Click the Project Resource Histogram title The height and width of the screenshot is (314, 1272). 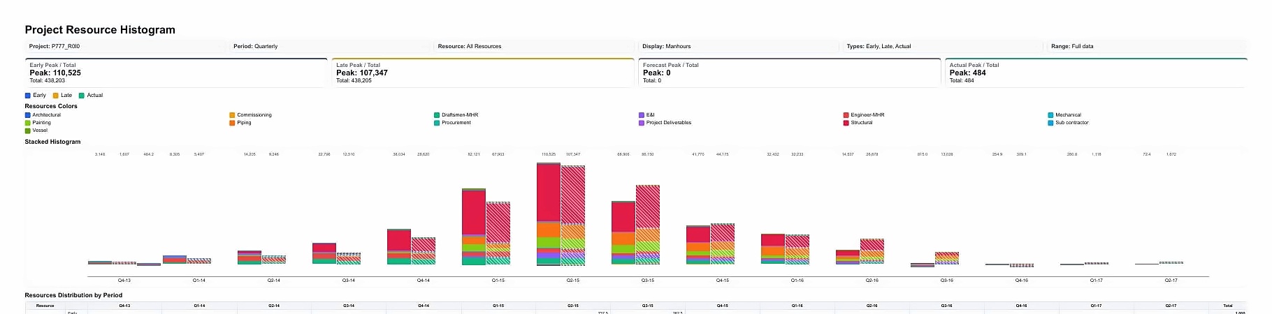coord(100,29)
